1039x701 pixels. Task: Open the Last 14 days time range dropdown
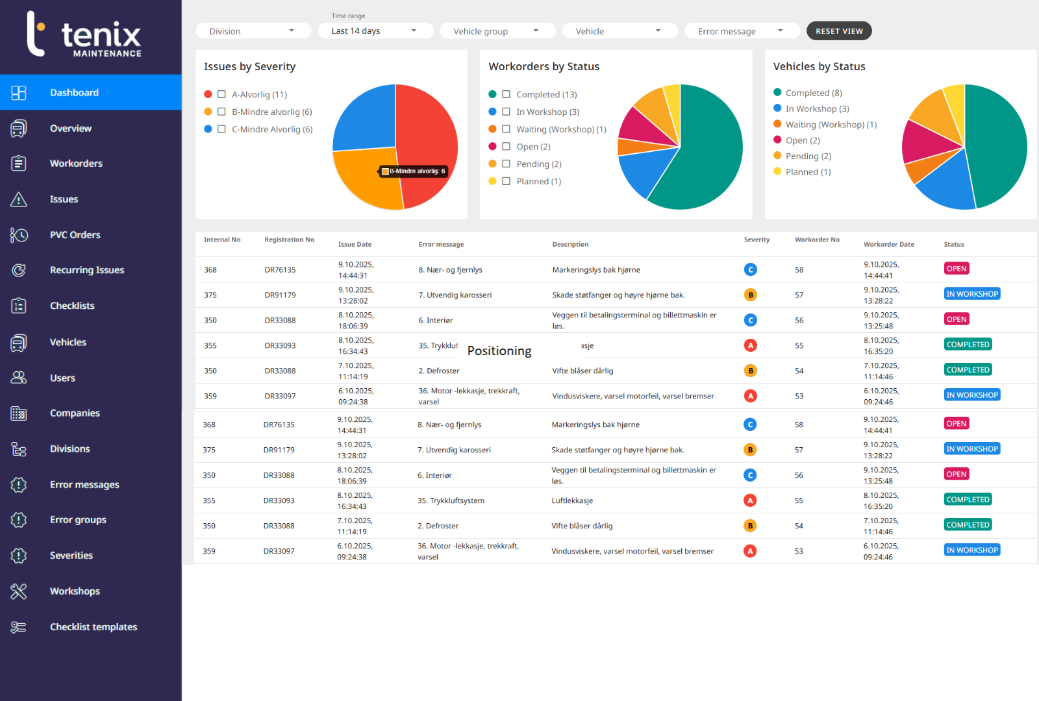(375, 31)
